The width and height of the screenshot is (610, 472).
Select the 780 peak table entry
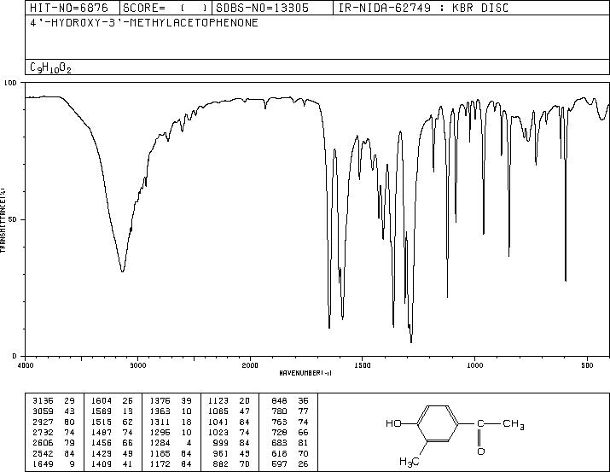pyautogui.click(x=290, y=411)
